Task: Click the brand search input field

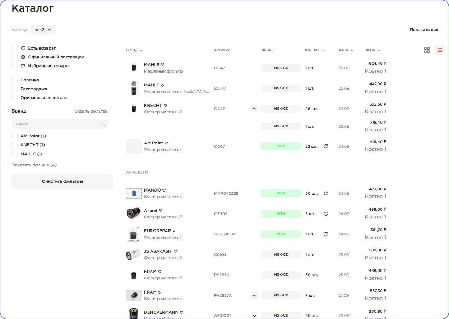Action: 57,124
